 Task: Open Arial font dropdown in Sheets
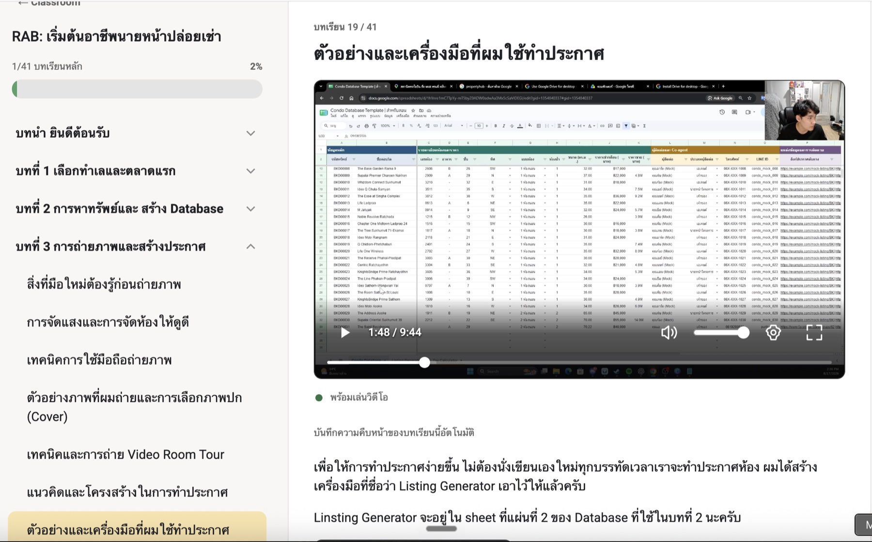tap(454, 126)
